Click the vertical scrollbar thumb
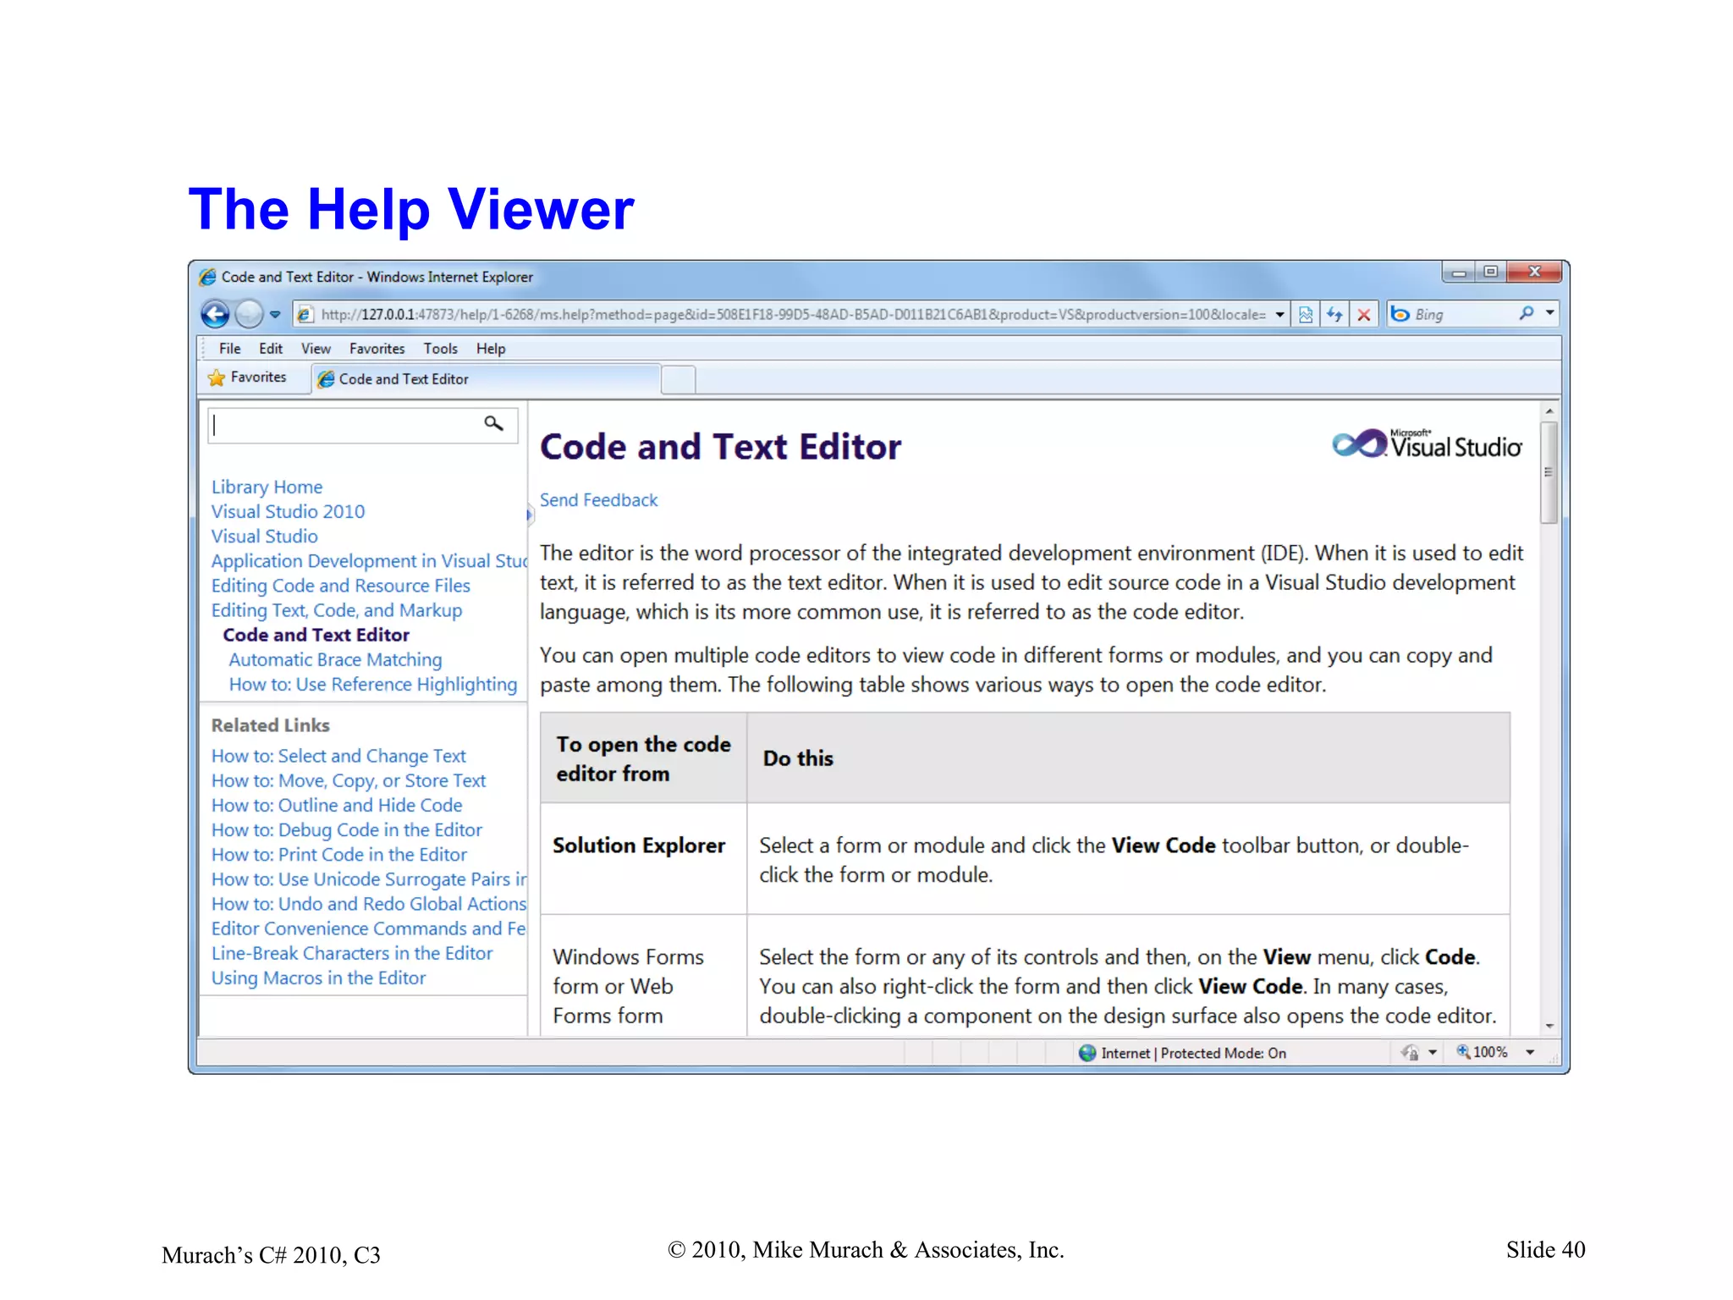 click(x=1549, y=472)
